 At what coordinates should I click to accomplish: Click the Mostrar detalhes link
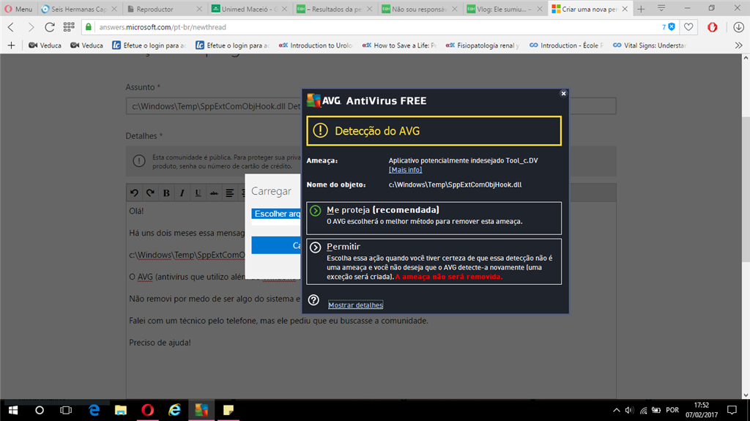tap(355, 305)
